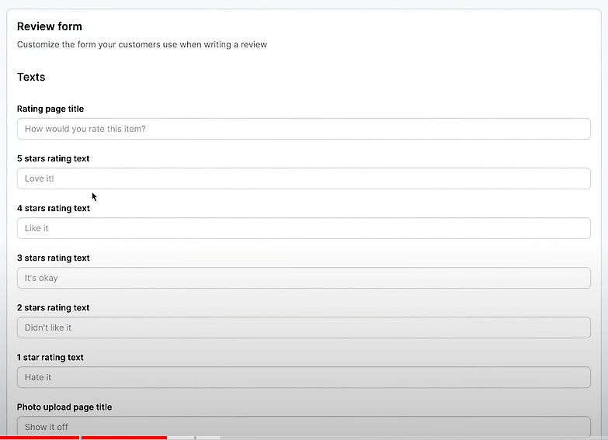Click the 'Photo upload page title' label
This screenshot has height=440, width=608.
click(x=64, y=407)
